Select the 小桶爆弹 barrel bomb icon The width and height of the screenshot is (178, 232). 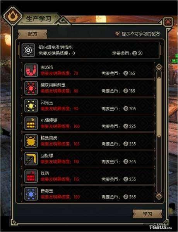tap(31, 123)
